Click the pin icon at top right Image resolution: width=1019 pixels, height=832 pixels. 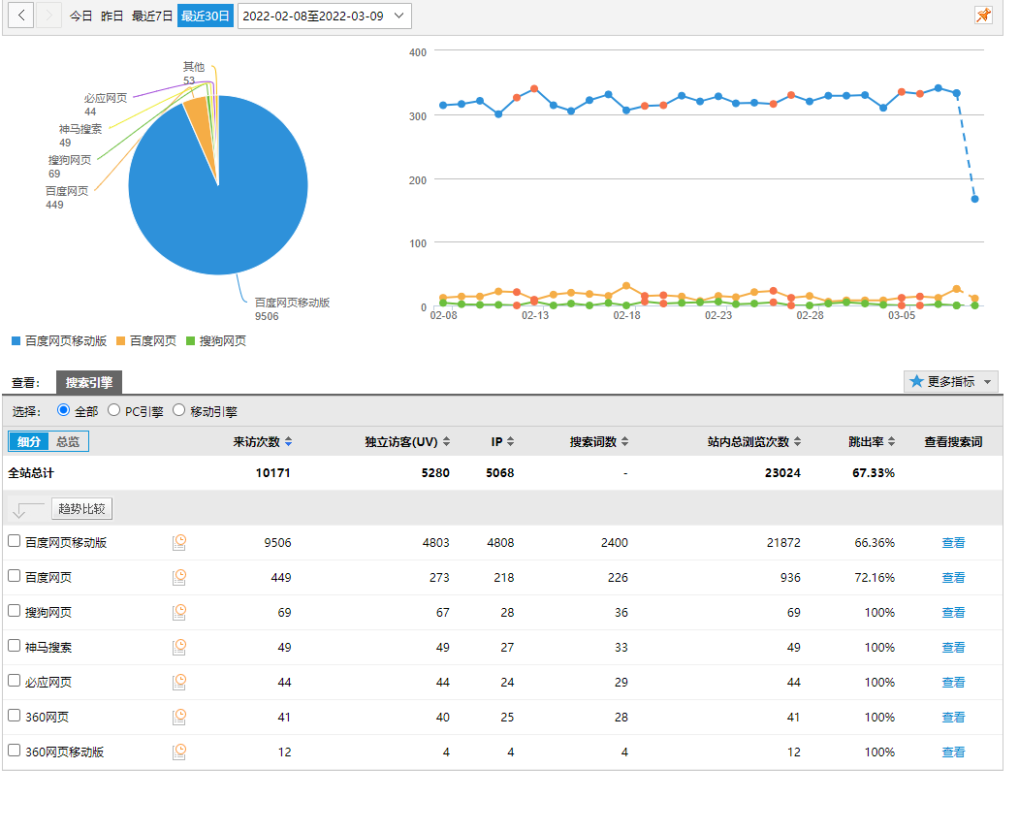point(983,16)
